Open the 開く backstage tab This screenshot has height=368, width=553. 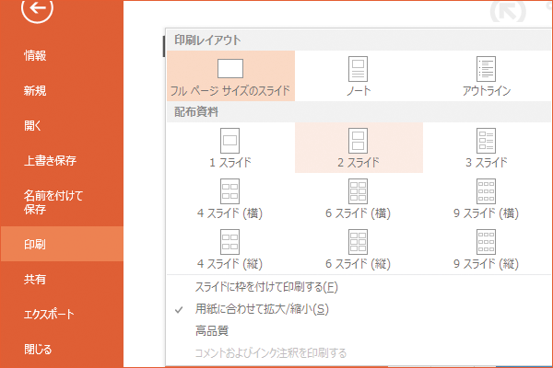[x=62, y=125]
